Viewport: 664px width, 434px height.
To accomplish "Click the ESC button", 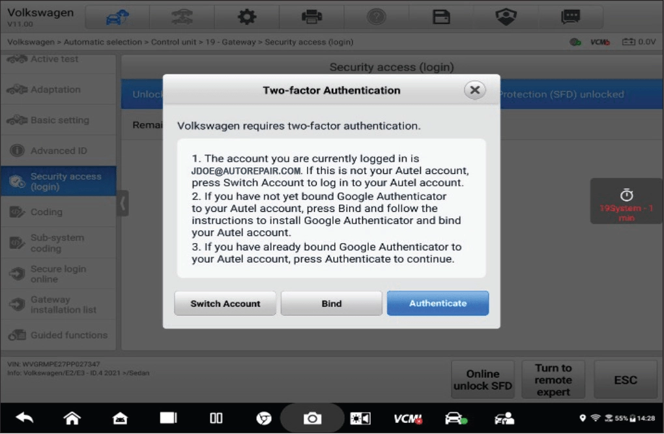I will coord(626,380).
